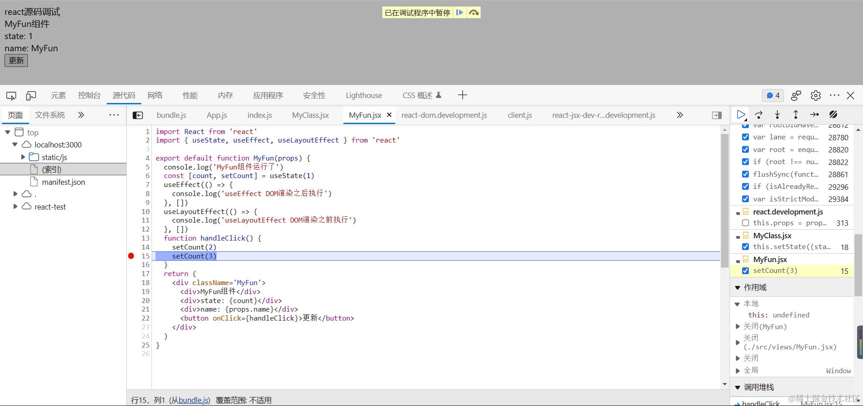Uncheck breakpoint 'var isStrictMod...' 29384

(x=745, y=199)
